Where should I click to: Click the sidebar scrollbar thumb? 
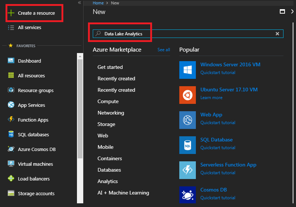[x=80, y=109]
